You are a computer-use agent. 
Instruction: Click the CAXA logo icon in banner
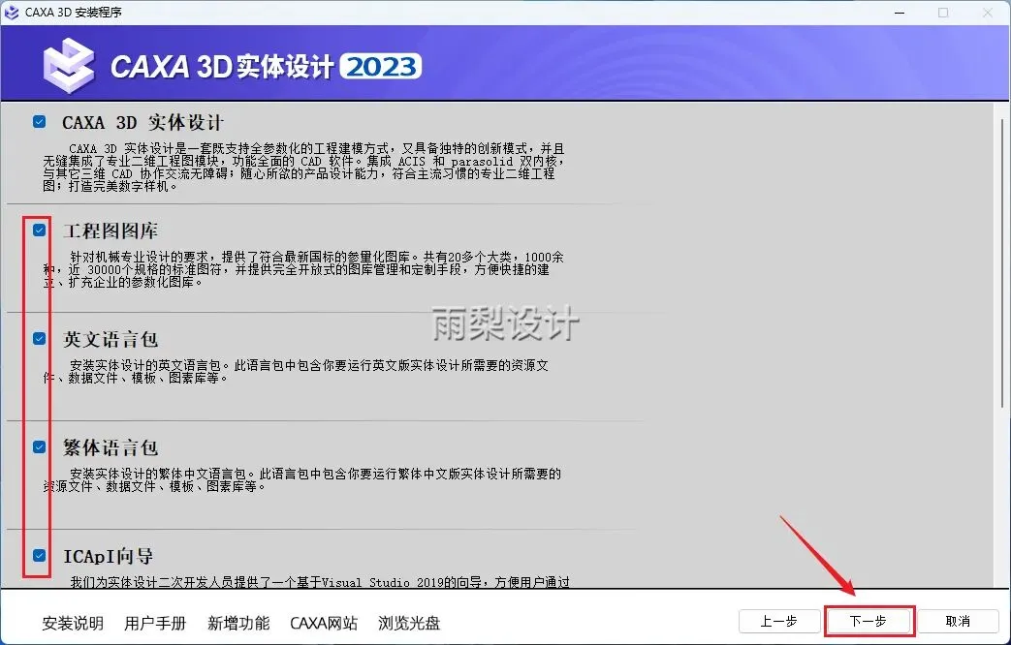69,65
